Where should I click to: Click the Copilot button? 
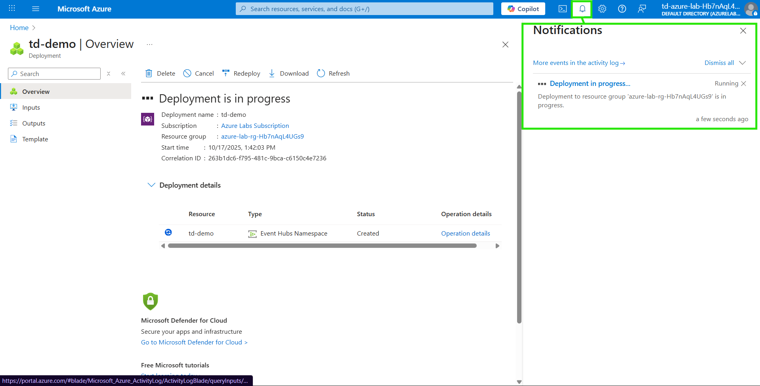click(x=523, y=9)
